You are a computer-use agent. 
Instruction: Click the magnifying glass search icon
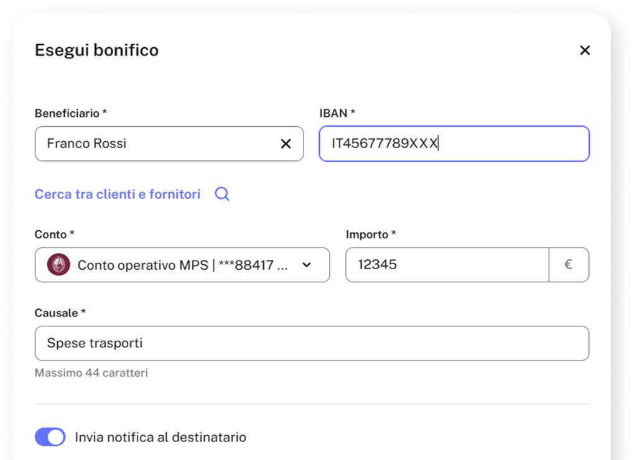pos(222,194)
